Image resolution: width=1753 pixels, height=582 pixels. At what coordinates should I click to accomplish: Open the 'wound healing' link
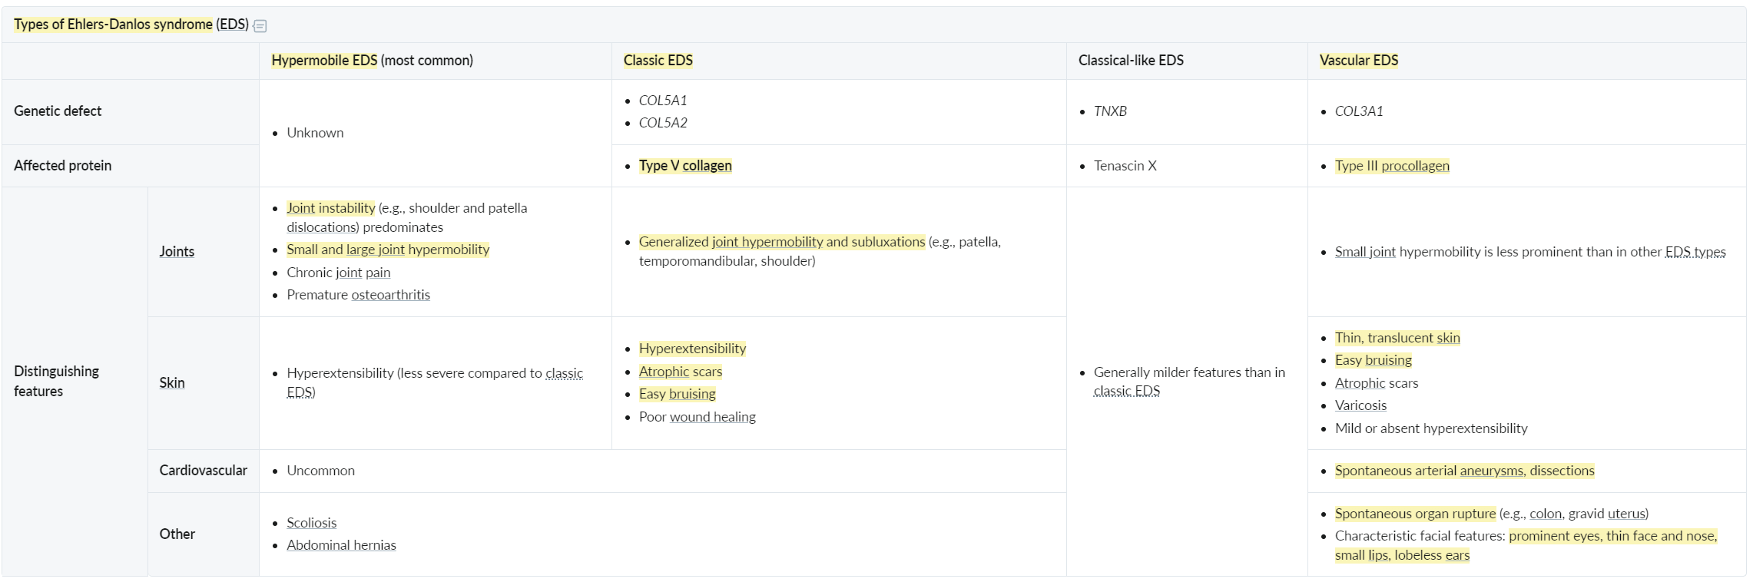(712, 417)
